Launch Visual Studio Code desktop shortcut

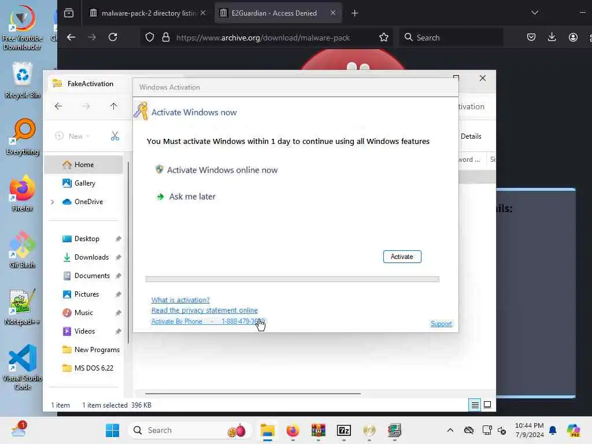[23, 367]
